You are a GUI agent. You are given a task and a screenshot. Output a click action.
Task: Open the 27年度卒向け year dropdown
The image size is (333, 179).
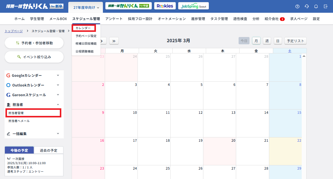[x=86, y=7]
